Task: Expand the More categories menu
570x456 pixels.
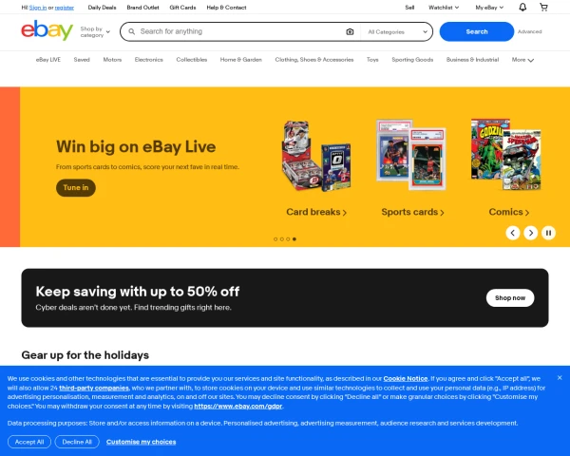Action: 522,60
